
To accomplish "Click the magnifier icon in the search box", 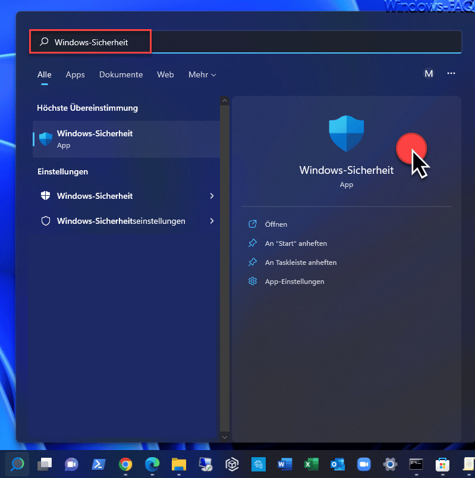I will 44,42.
